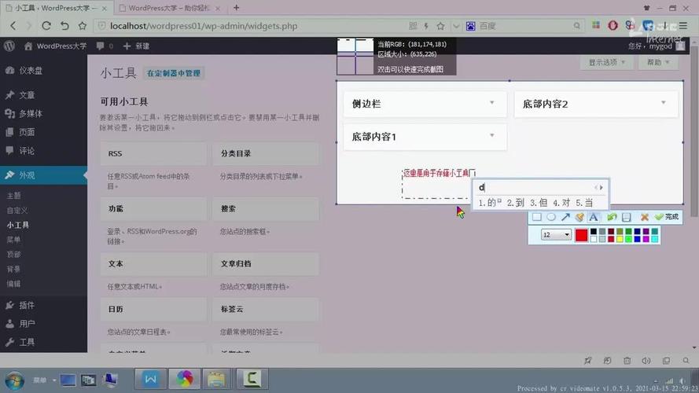This screenshot has width=699, height=393.
Task: Click the browser undo-close-tab icon
Action: point(64,26)
